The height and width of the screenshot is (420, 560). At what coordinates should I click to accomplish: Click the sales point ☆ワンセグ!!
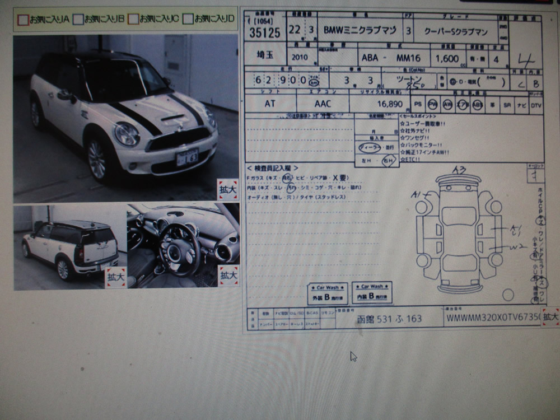414,138
